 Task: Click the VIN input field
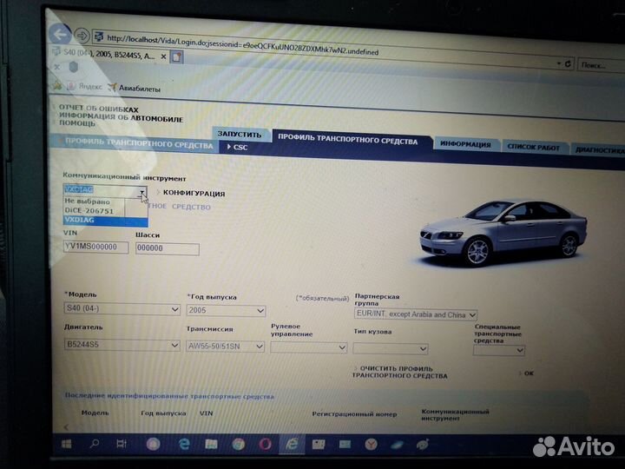point(95,247)
